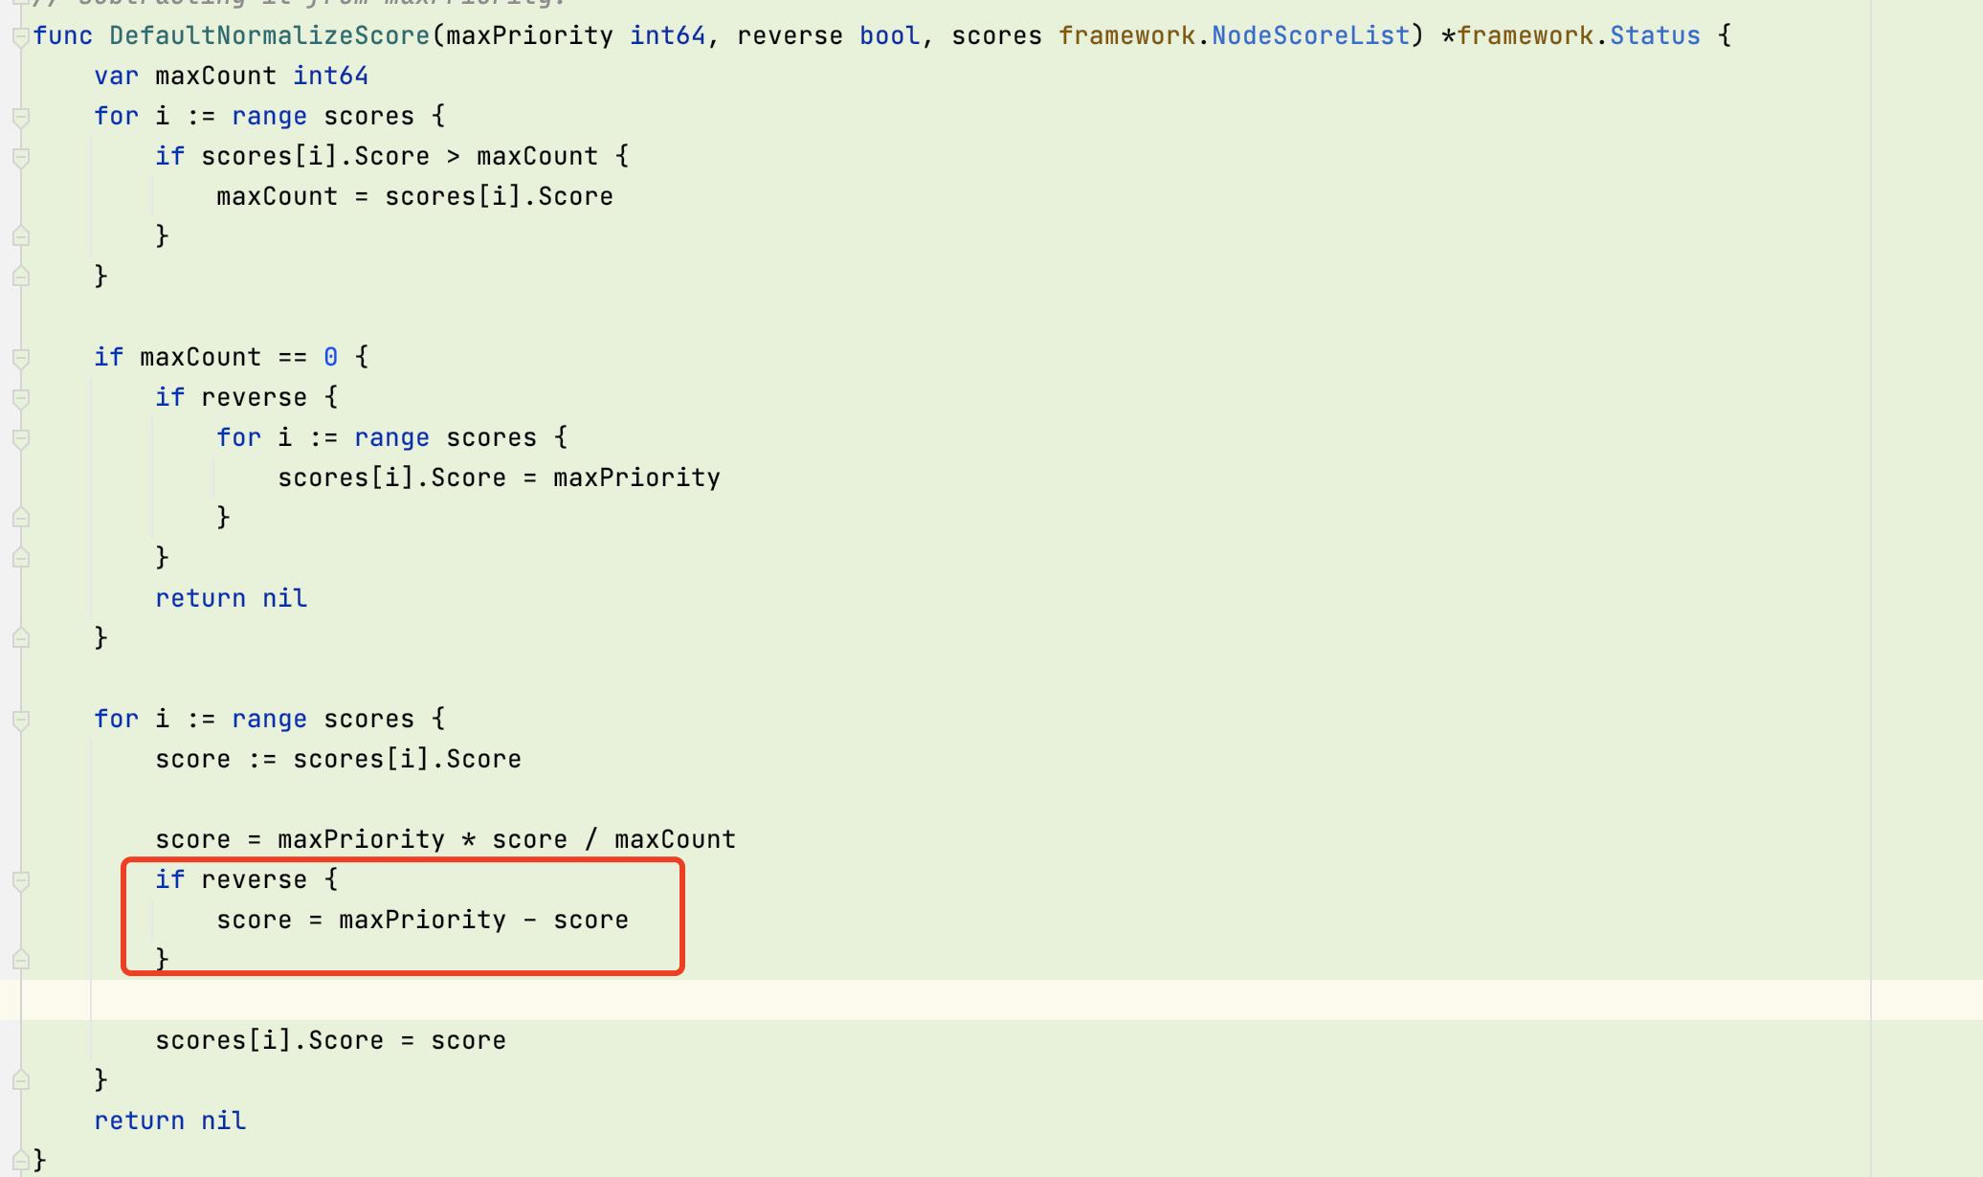Click the 'scores[i].Score = maxPriority' statement
The height and width of the screenshot is (1177, 1983).
pos(499,478)
